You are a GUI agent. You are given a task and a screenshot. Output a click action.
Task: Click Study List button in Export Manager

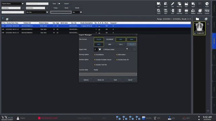click(101, 80)
